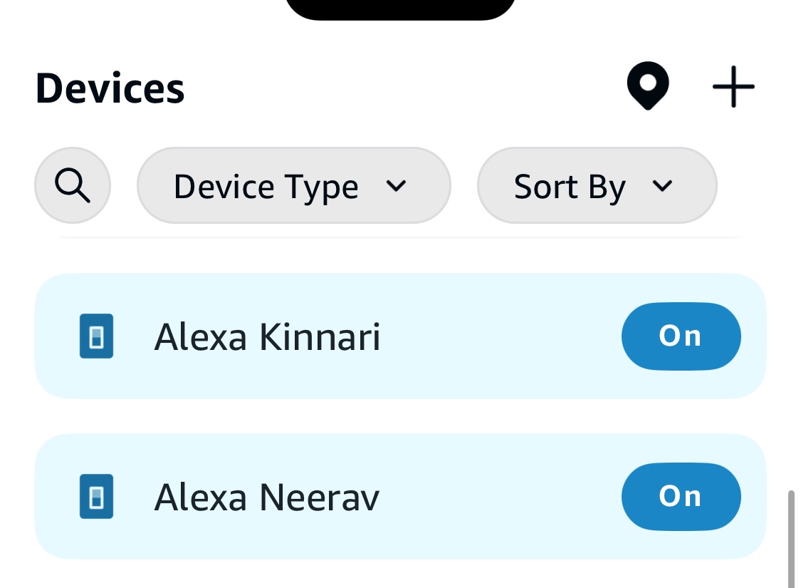Open device search with magnifier icon
The image size is (801, 588).
73,185
